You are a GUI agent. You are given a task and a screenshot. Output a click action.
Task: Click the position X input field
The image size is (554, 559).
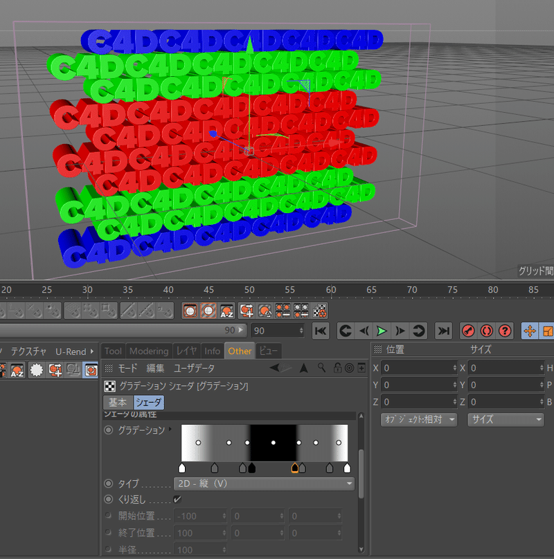pos(419,368)
